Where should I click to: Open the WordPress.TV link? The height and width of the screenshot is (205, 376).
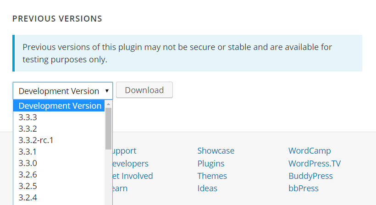[315, 163]
